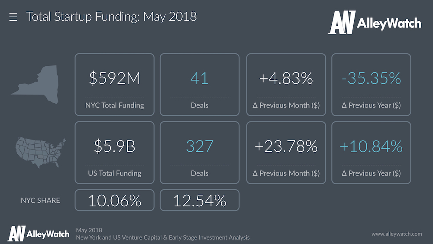Click the AlleyWatch logo at top right
The width and height of the screenshot is (433, 244).
[x=375, y=23]
